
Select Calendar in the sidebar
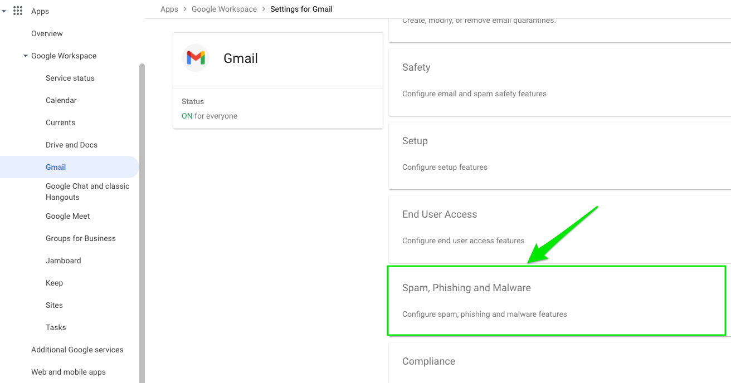[x=61, y=100]
